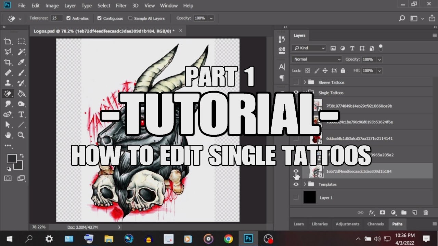Select the Polygonal Lasso tool
This screenshot has height=246, width=438.
8,52
